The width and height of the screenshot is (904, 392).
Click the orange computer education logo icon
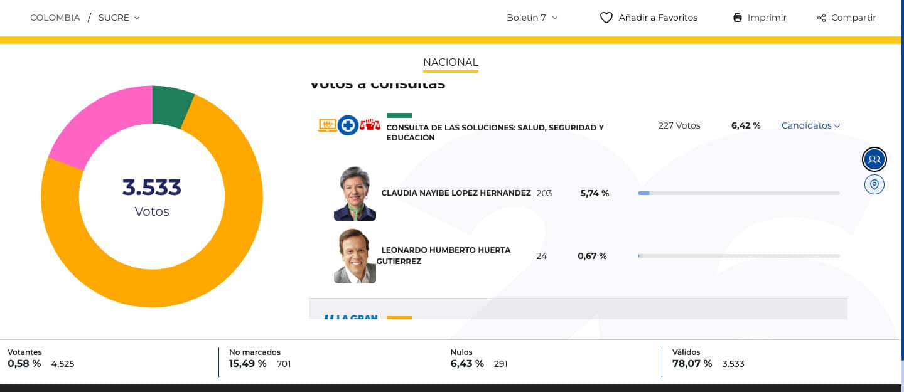[x=328, y=125]
